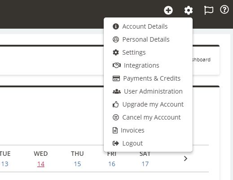Open the gear settings menu icon

tap(189, 10)
